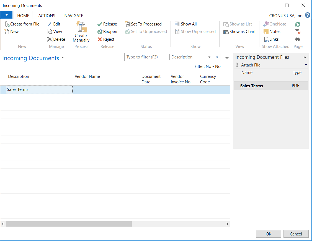Image resolution: width=312 pixels, height=241 pixels.
Task: Collapse the Incoming Document Files panel
Action: coord(305,57)
